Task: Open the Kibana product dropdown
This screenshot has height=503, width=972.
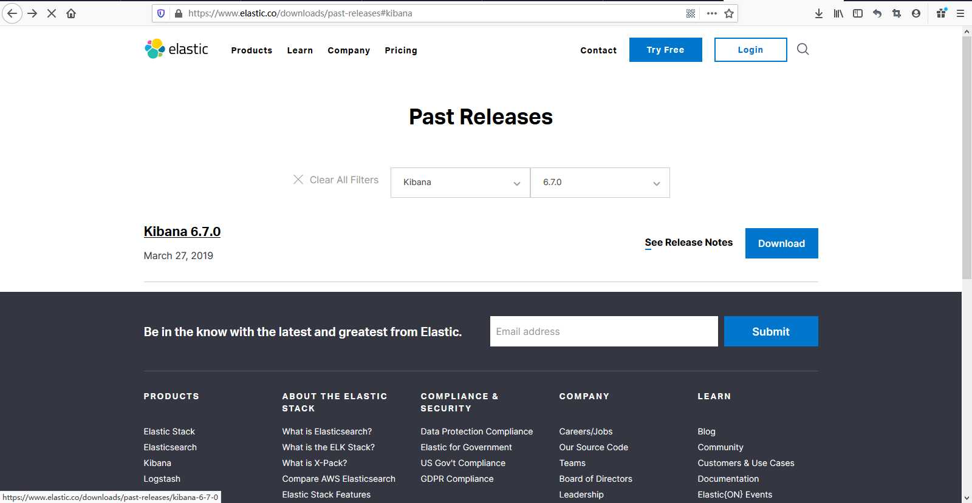Action: click(x=460, y=183)
